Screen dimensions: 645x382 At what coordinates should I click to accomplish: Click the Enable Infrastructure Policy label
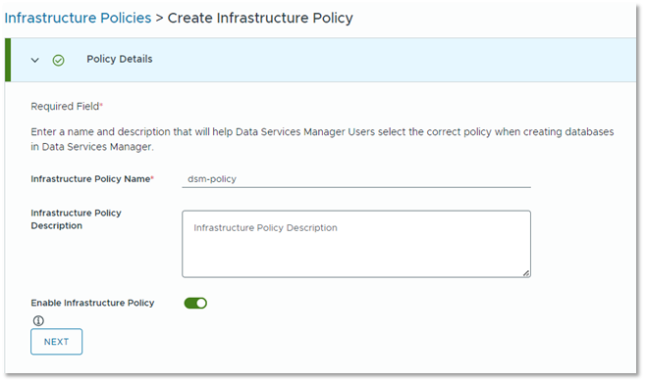tap(92, 303)
